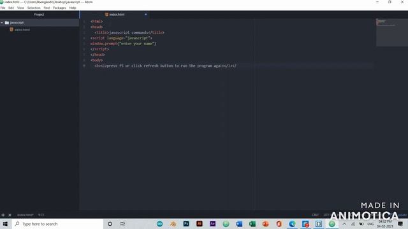Open Cortana circle icon in taskbar
408x229 pixels.
tap(110, 224)
